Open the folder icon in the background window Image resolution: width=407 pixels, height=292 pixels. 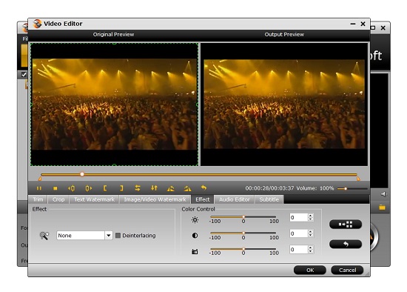[382, 208]
